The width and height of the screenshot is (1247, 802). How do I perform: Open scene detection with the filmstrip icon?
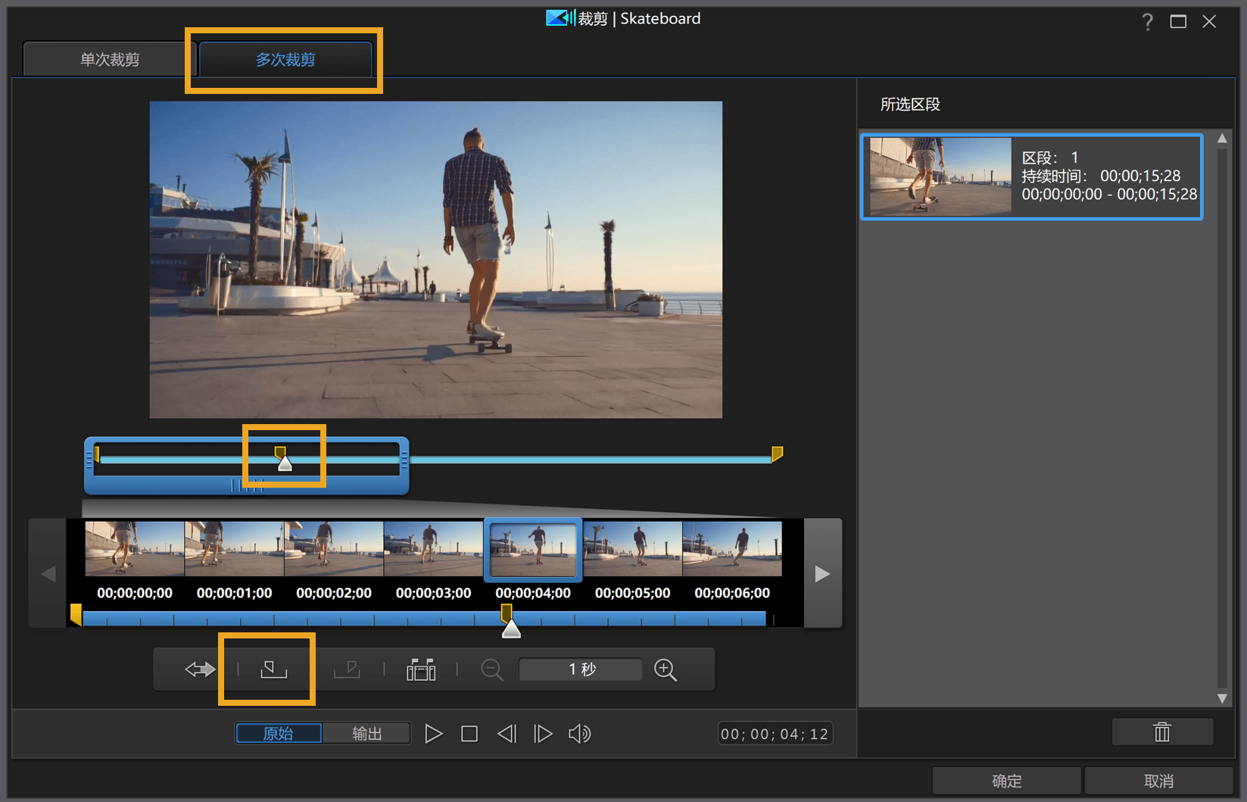click(x=421, y=669)
